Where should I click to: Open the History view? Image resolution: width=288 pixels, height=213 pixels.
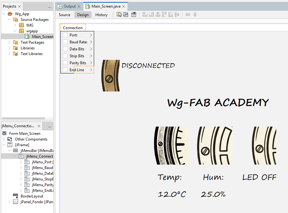pos(101,15)
